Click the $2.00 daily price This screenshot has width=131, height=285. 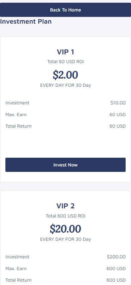[65, 75]
